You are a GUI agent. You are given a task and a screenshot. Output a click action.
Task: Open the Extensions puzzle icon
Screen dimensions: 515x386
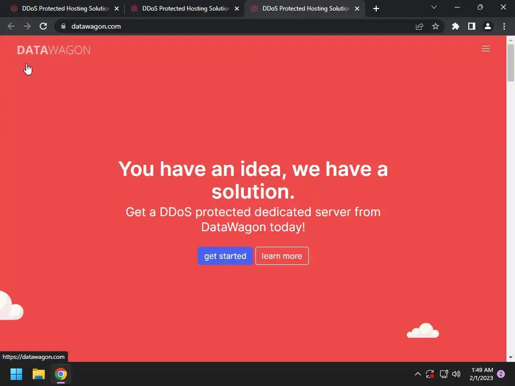coord(456,26)
